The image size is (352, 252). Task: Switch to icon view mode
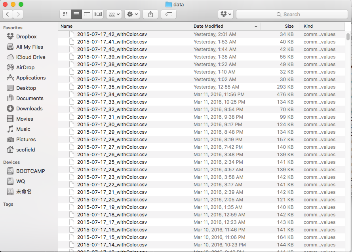65,14
